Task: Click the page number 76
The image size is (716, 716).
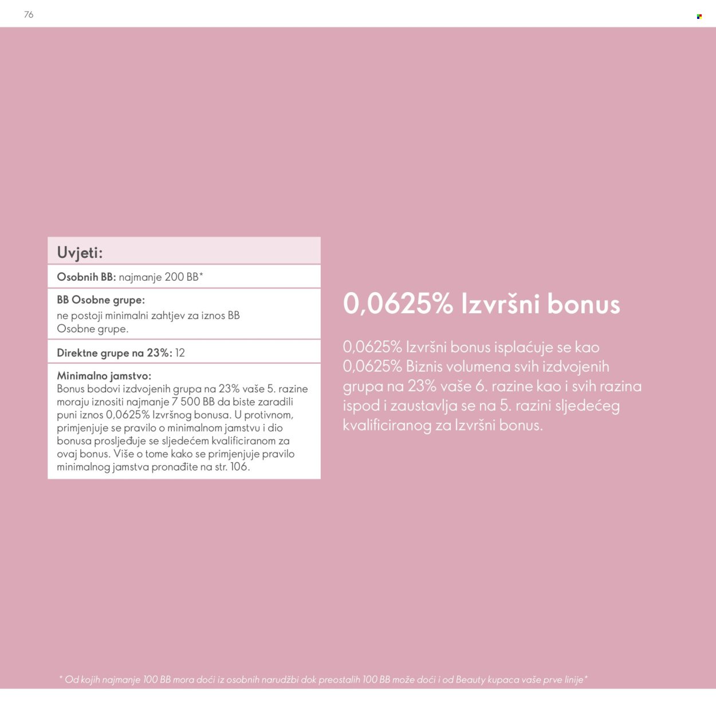Action: (x=29, y=15)
